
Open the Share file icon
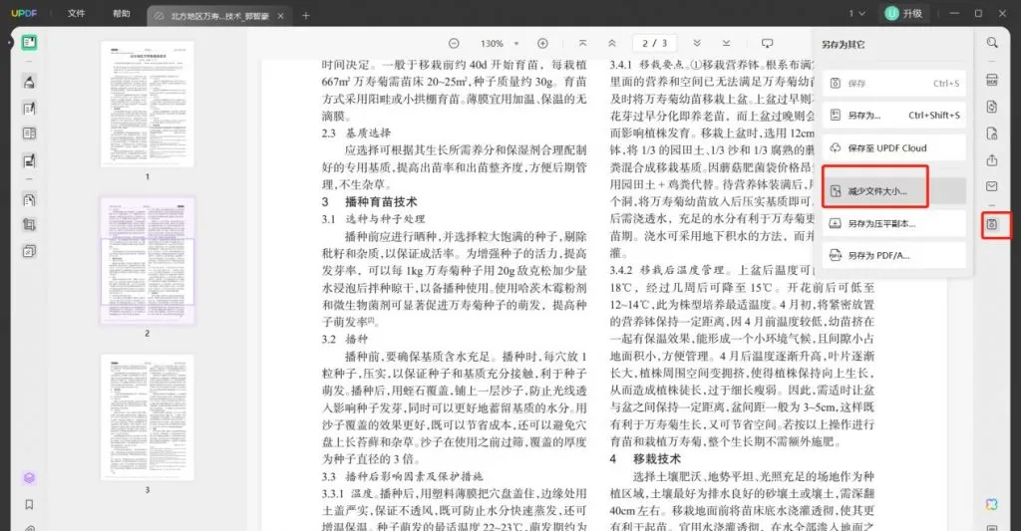992,160
